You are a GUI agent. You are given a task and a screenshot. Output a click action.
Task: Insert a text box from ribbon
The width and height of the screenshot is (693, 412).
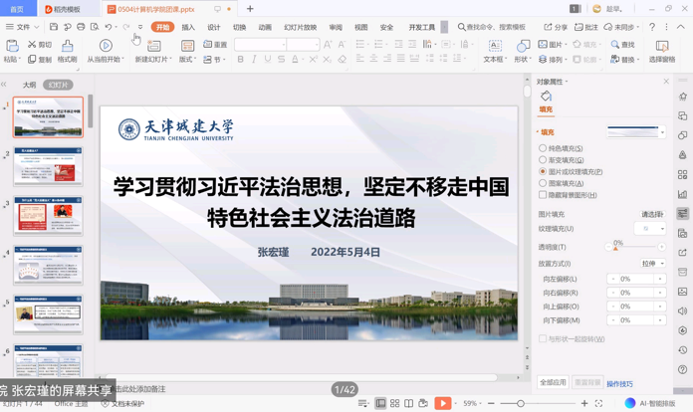click(x=495, y=51)
